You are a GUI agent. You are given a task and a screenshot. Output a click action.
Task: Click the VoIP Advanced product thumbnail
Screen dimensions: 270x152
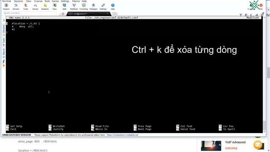click(x=211, y=146)
